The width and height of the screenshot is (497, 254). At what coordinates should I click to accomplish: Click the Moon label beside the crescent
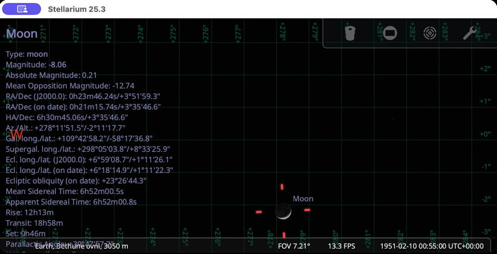[303, 199]
